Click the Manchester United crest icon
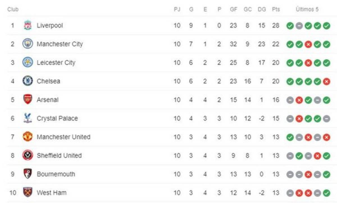The height and width of the screenshot is (203, 337). click(x=28, y=137)
